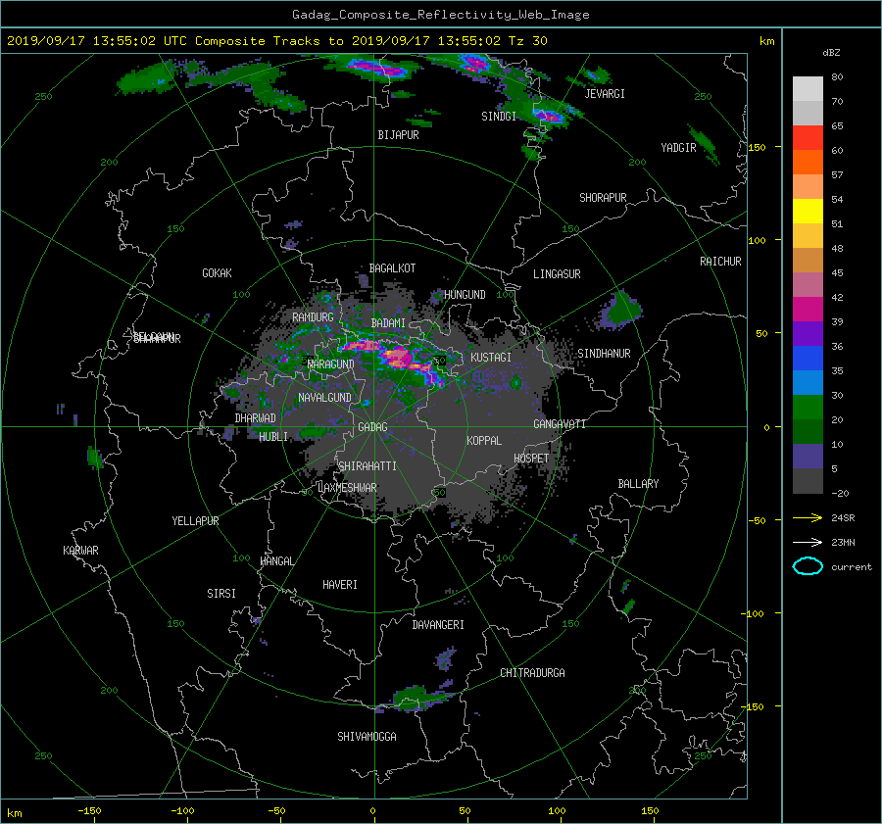Click the HANGAL label
The height and width of the screenshot is (824, 882).
click(x=276, y=560)
